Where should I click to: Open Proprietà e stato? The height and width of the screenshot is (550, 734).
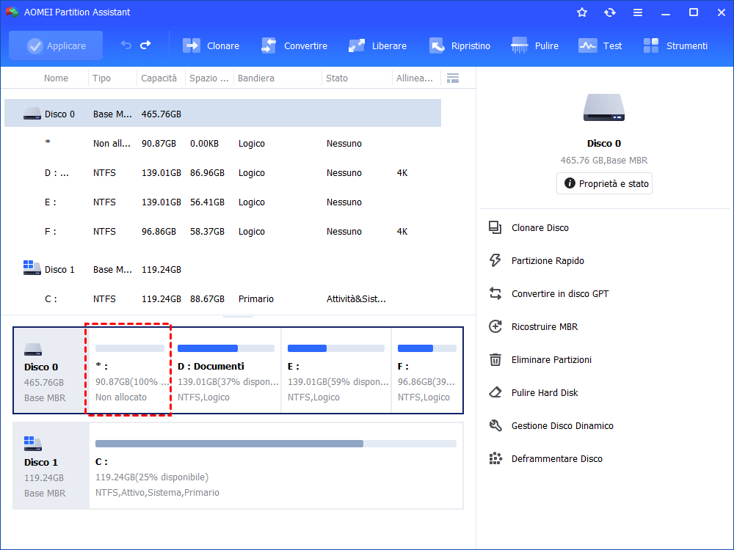pos(604,183)
